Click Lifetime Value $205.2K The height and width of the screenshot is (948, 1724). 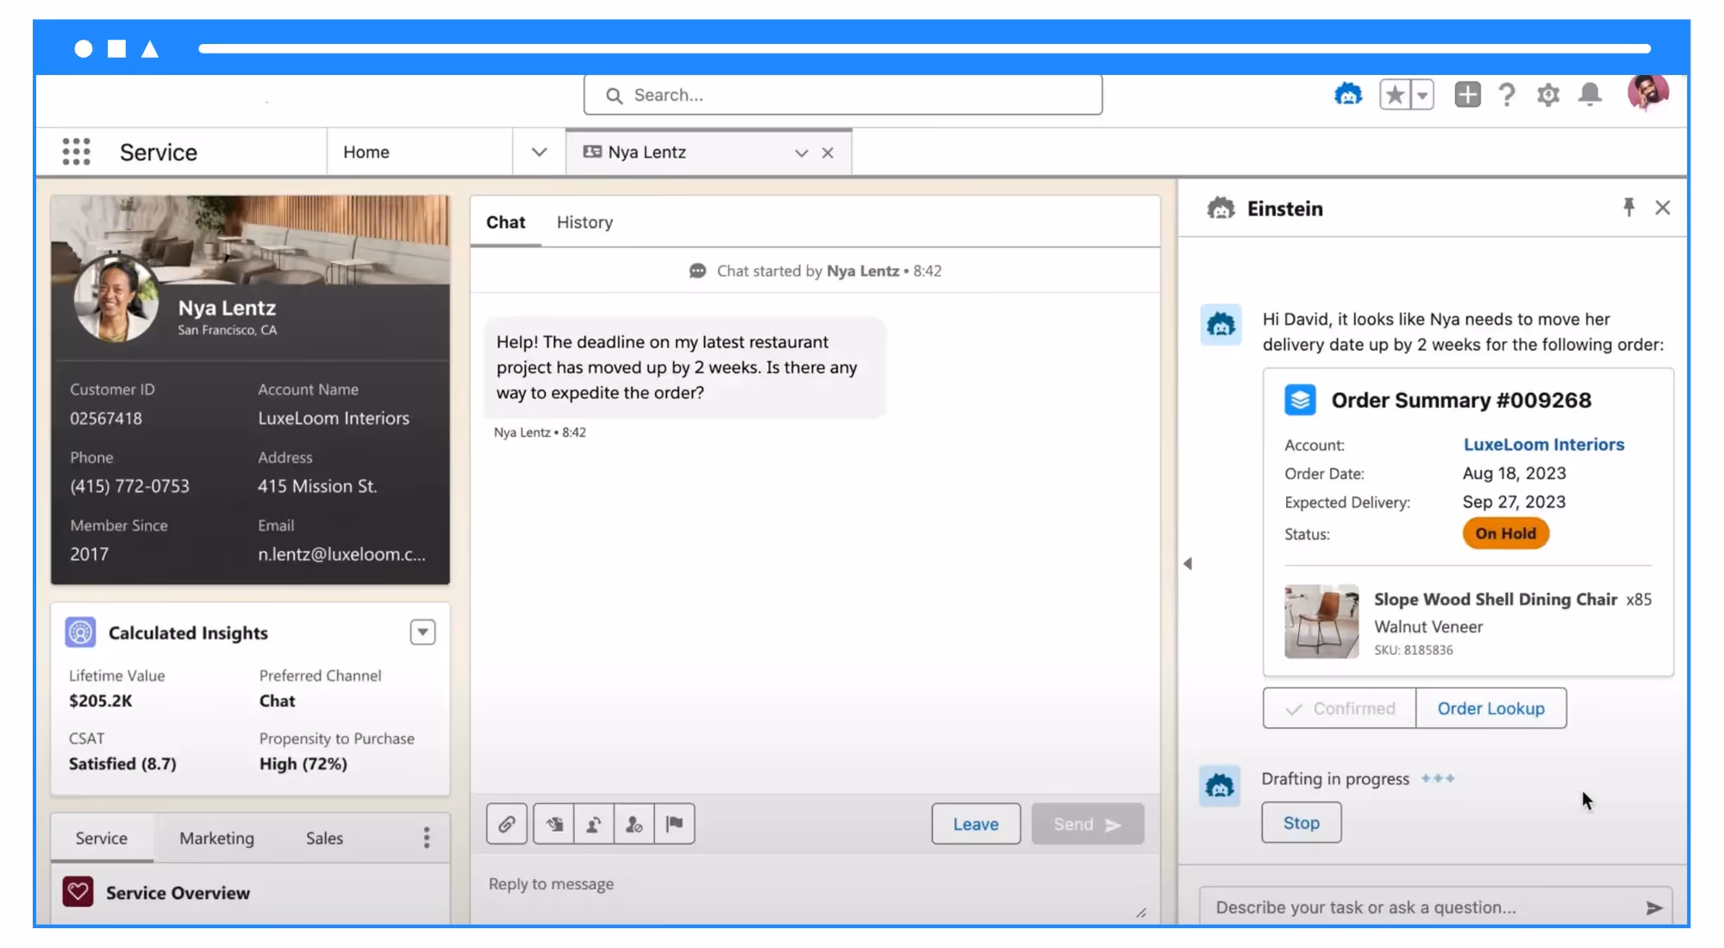point(101,701)
